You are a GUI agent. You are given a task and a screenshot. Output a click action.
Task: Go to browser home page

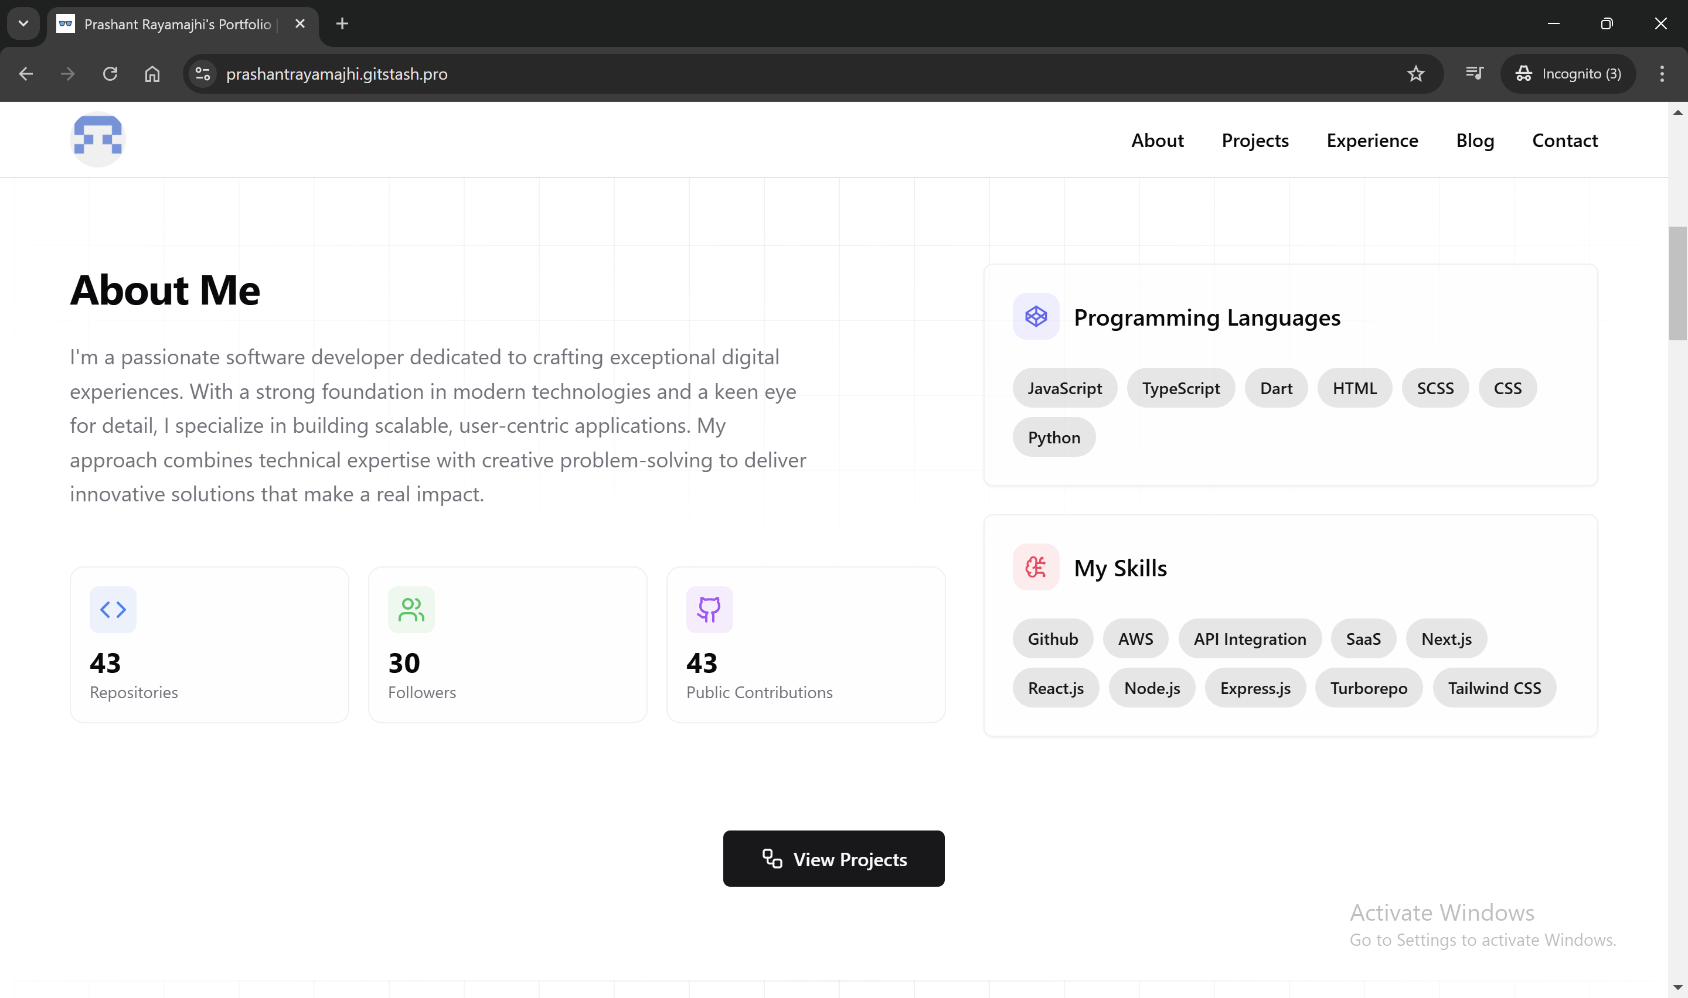click(153, 74)
